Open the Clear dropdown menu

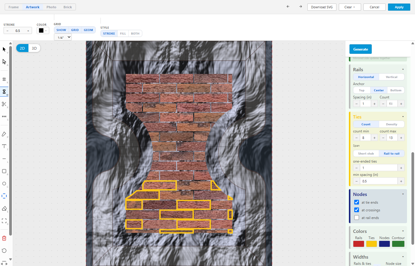point(350,7)
